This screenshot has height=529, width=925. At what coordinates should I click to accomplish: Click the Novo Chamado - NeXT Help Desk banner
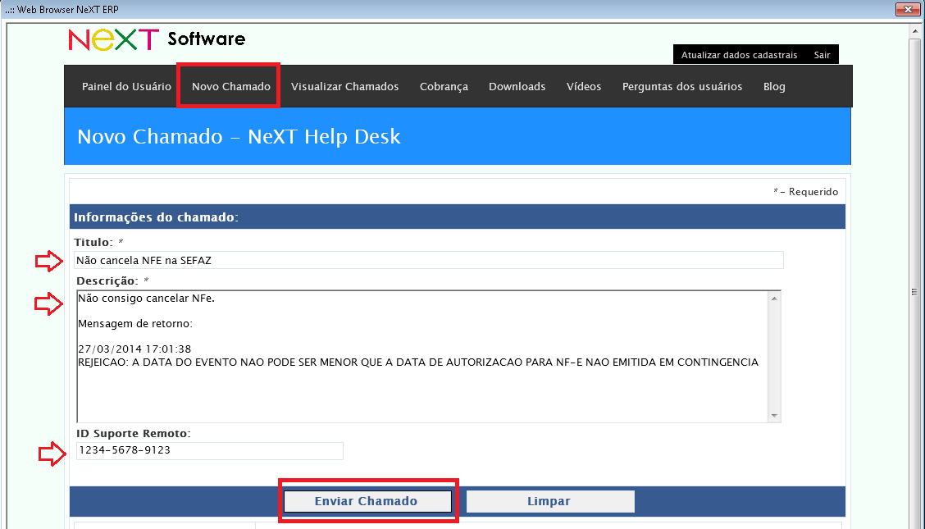(457, 136)
